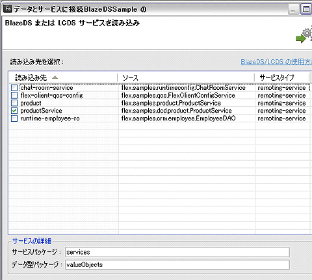
Task: Uncheck the productService checkbox
Action: [x=14, y=111]
